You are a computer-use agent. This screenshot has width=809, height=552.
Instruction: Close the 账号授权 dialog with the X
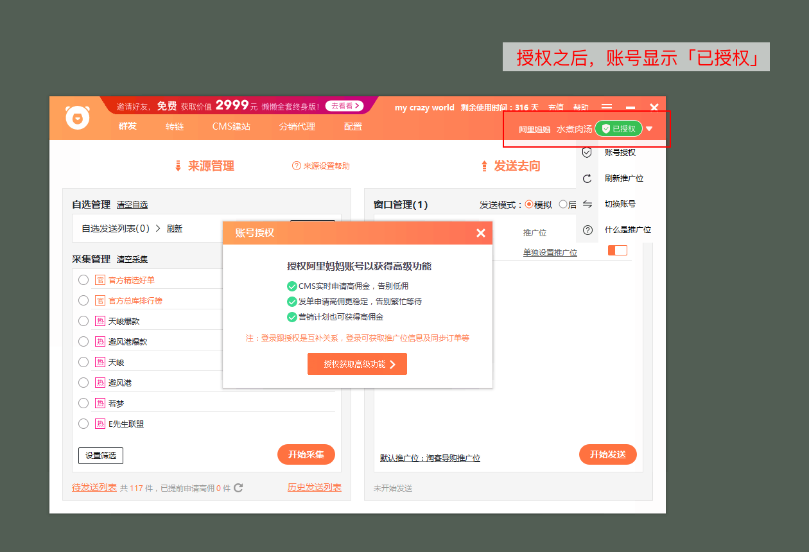point(481,233)
